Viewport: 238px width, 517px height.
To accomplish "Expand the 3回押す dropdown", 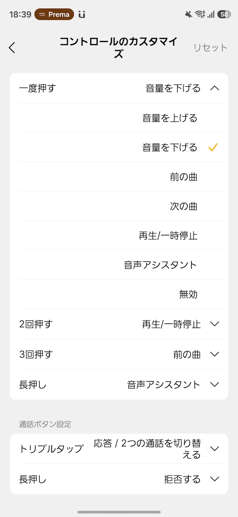I will [x=214, y=354].
